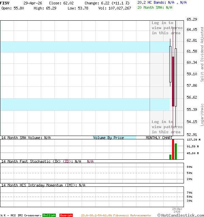Click the top 'Log in to view patterns' notice
Image resolution: width=204 pixels, height=217 pixels.
tap(167, 28)
